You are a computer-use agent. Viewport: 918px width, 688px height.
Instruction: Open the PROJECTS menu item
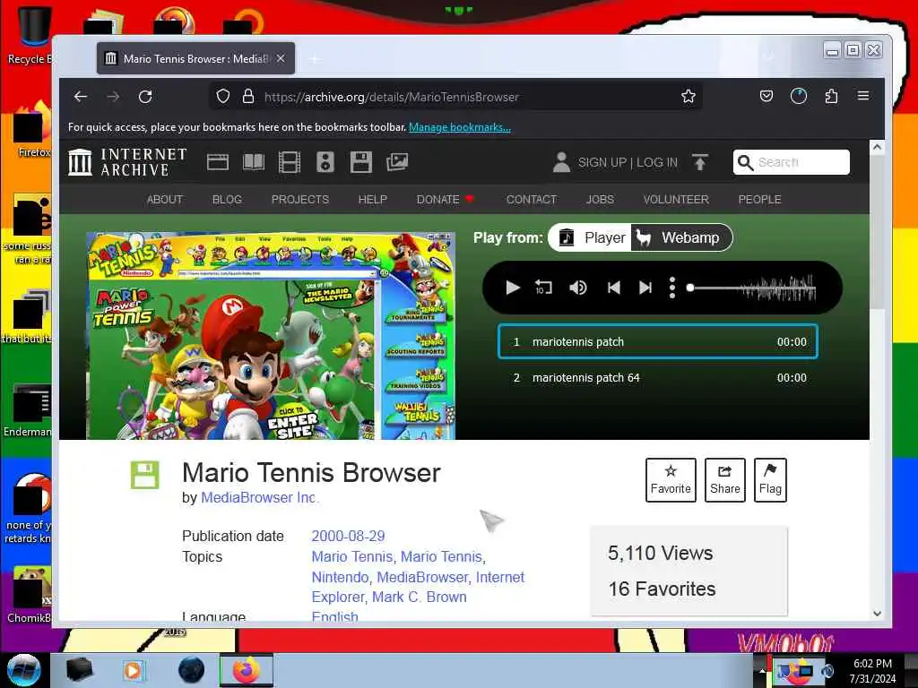300,200
